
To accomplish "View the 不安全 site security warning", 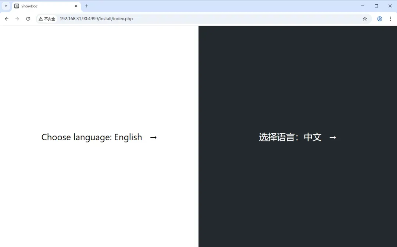I will point(47,19).
